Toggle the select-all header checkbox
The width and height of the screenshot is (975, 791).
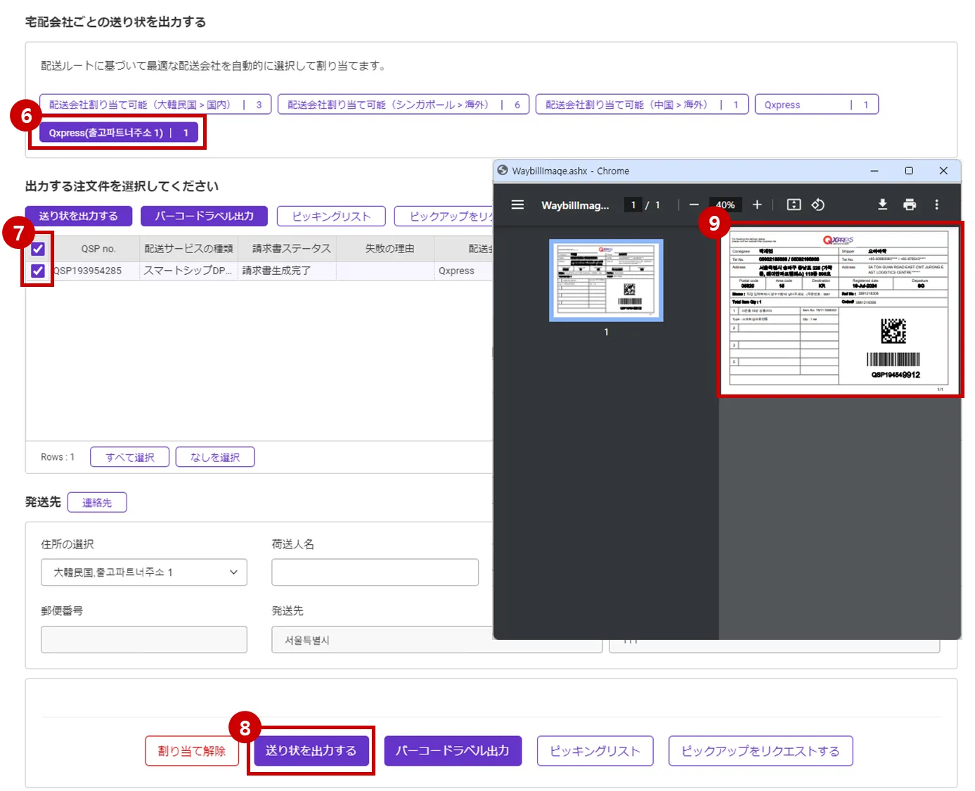tap(38, 248)
